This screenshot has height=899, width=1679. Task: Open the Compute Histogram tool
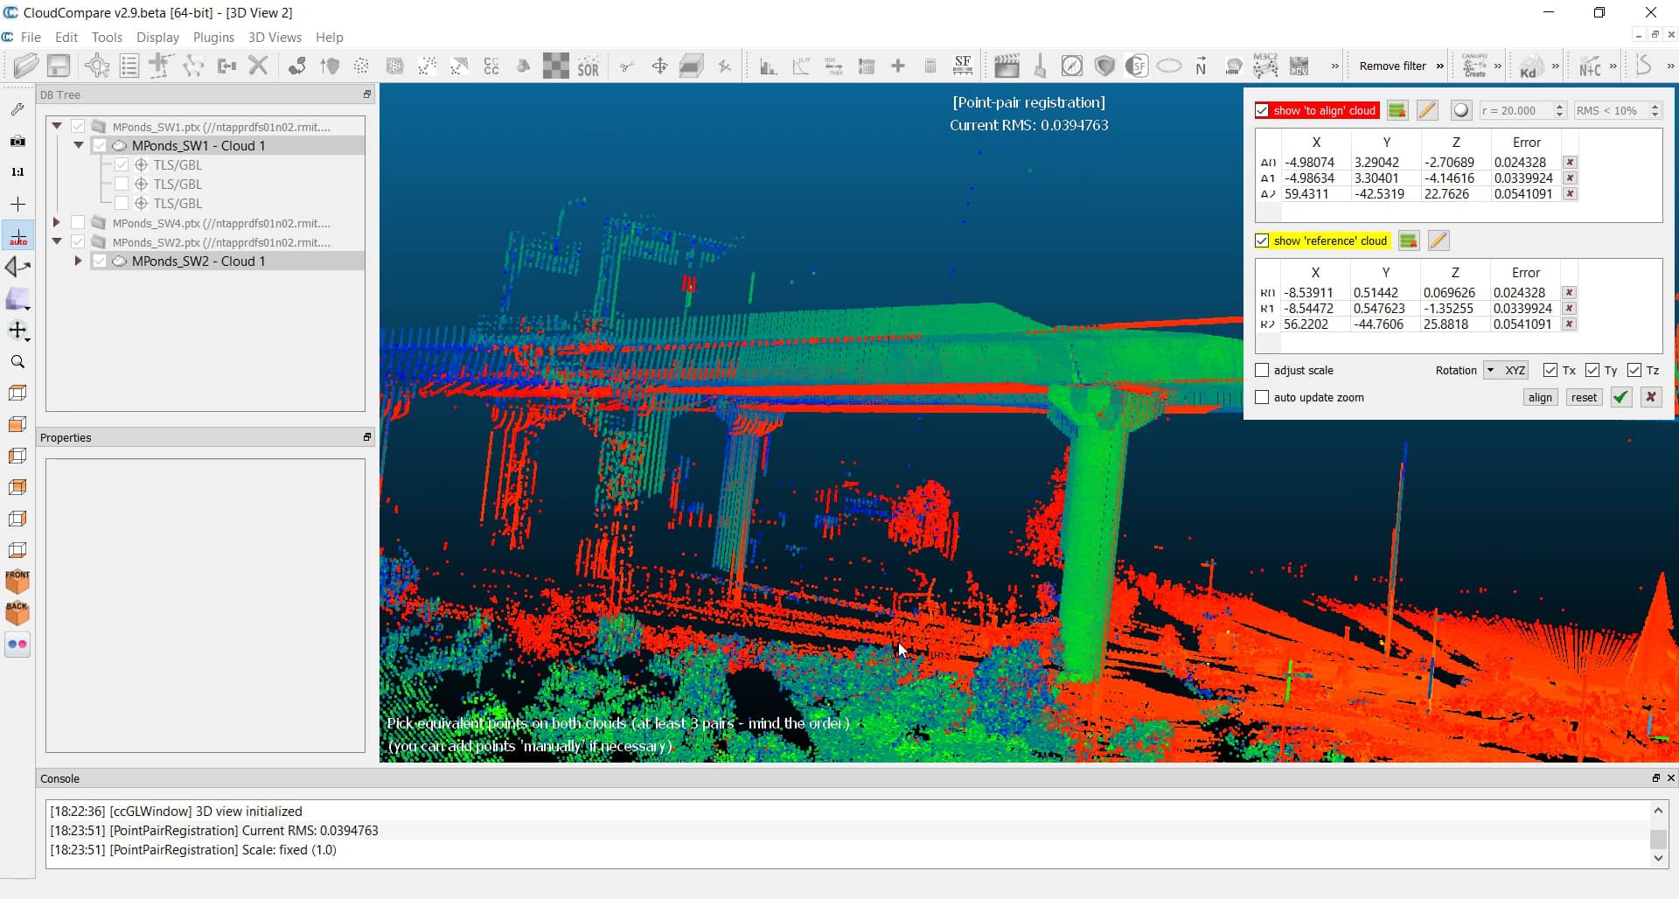tap(768, 66)
